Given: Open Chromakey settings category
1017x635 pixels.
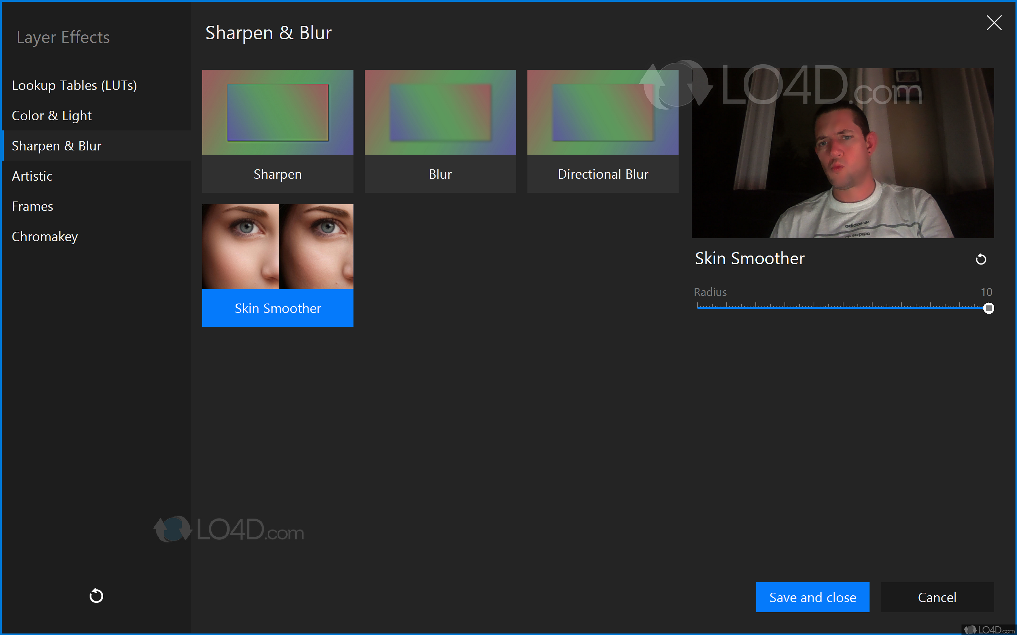Looking at the screenshot, I should pos(45,237).
